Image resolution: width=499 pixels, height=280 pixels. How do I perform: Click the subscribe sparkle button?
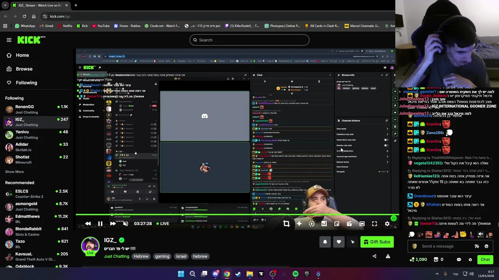(x=352, y=242)
